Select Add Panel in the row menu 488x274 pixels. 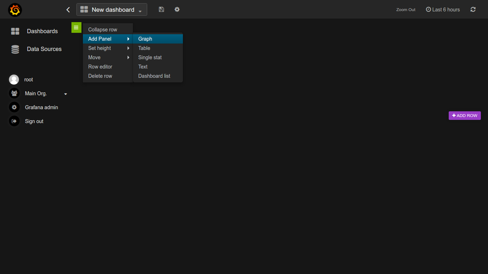[108, 39]
